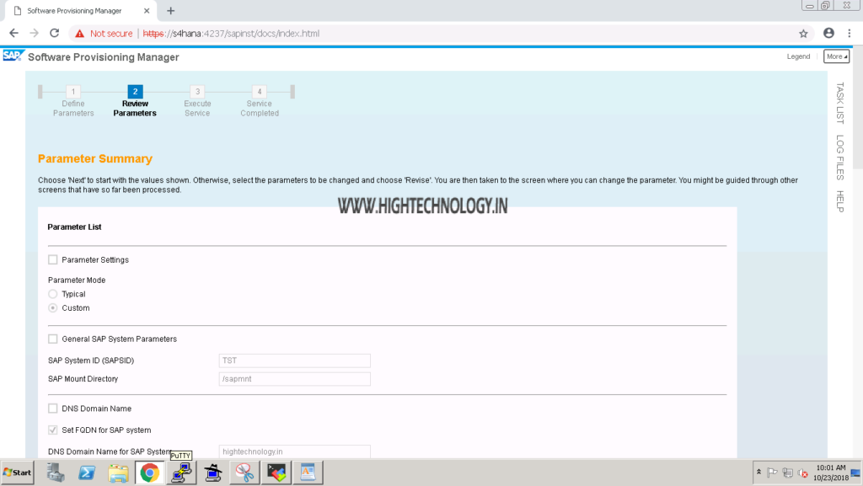Click the browser forward arrow
863x486 pixels.
click(x=34, y=34)
